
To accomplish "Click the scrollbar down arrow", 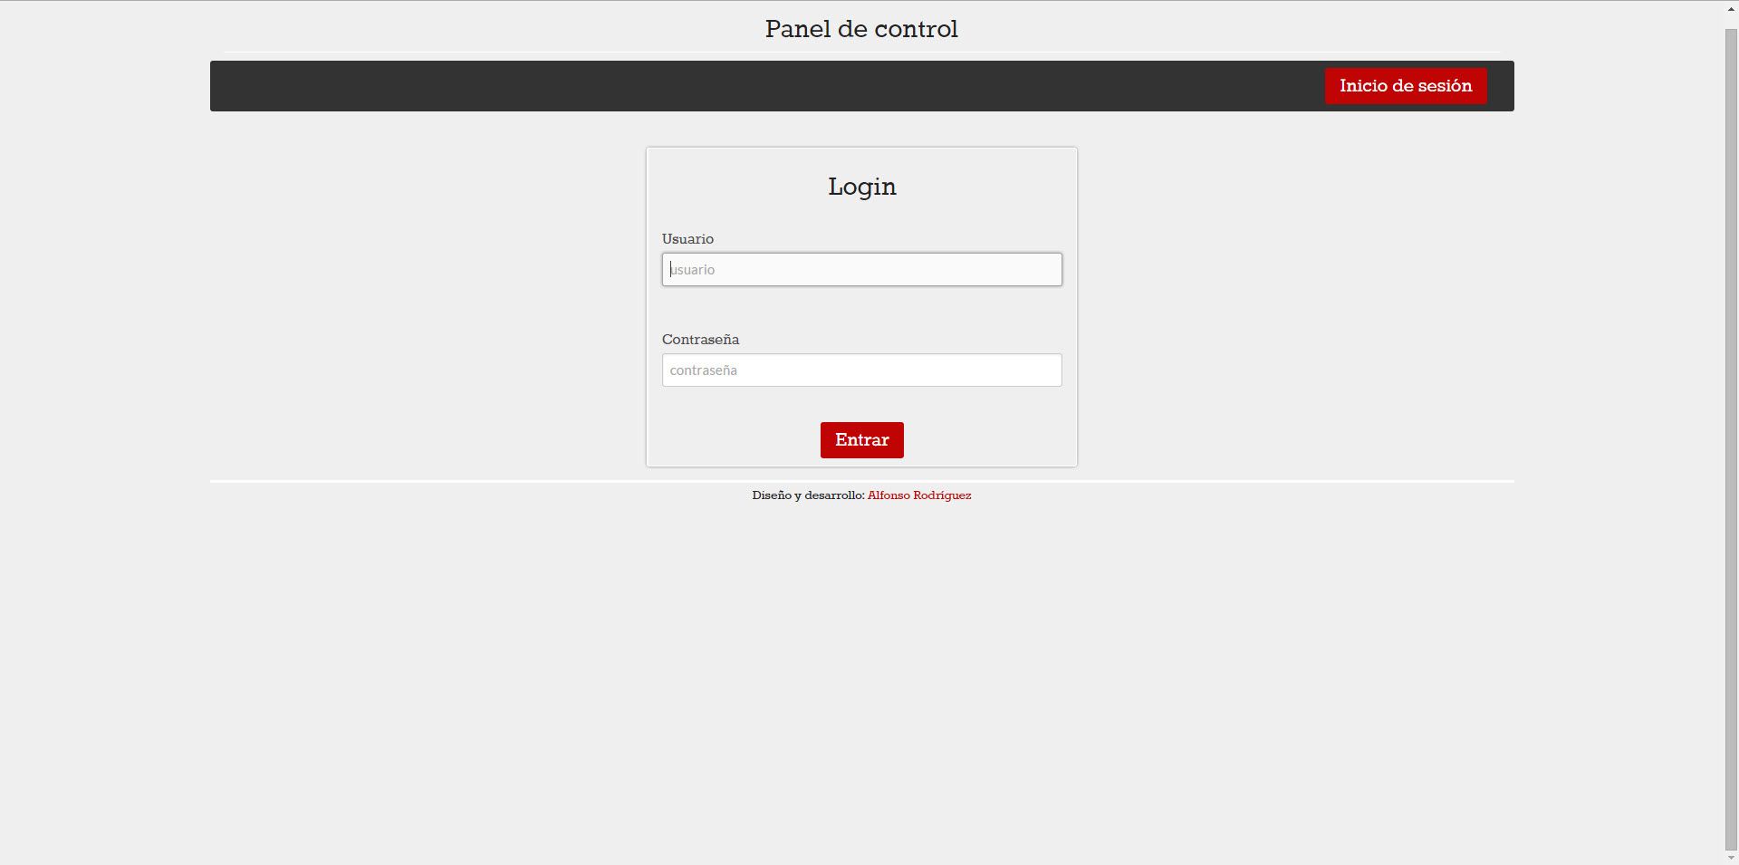I will pyautogui.click(x=1731, y=857).
